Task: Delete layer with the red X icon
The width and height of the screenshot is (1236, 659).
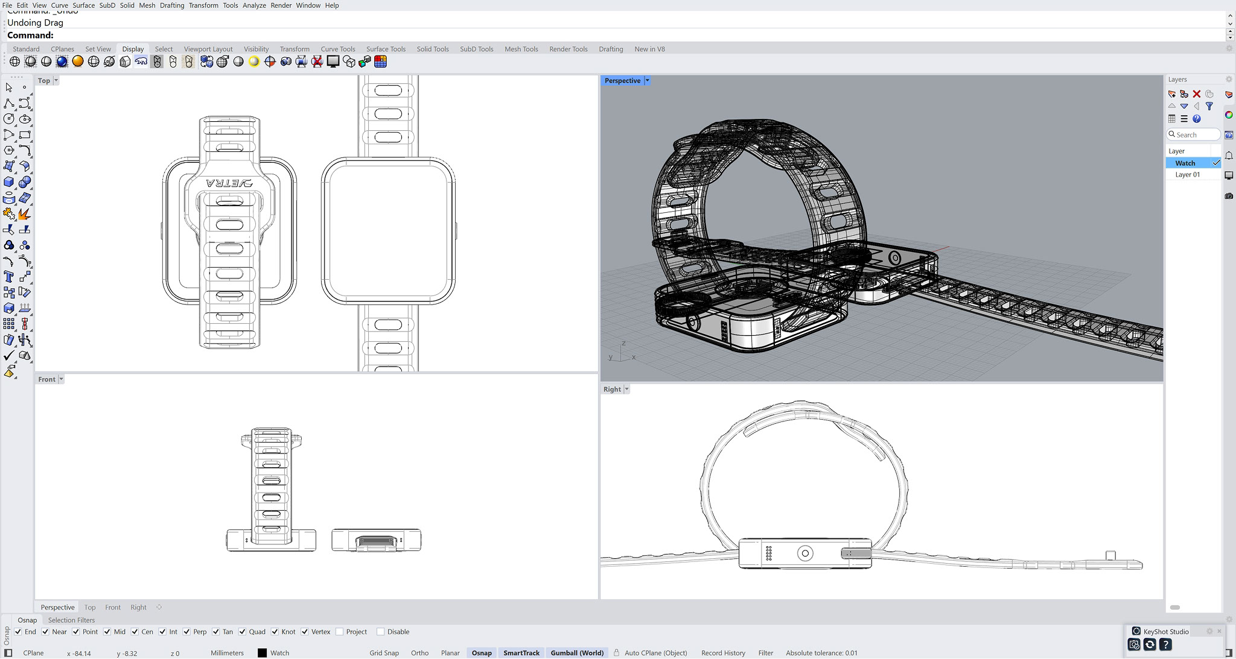Action: (x=1196, y=94)
